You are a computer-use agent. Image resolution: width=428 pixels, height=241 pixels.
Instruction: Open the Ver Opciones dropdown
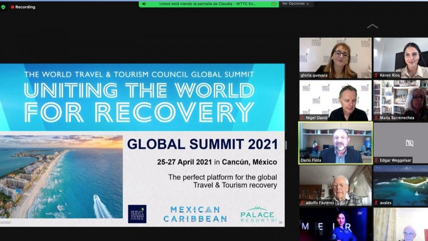(x=295, y=4)
